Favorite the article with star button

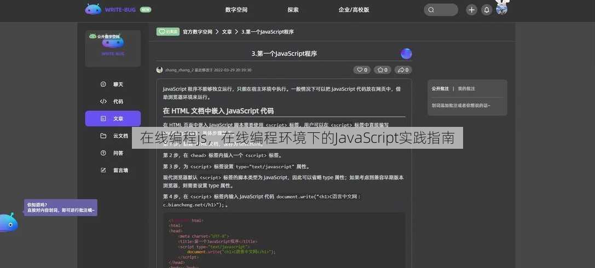pos(383,70)
